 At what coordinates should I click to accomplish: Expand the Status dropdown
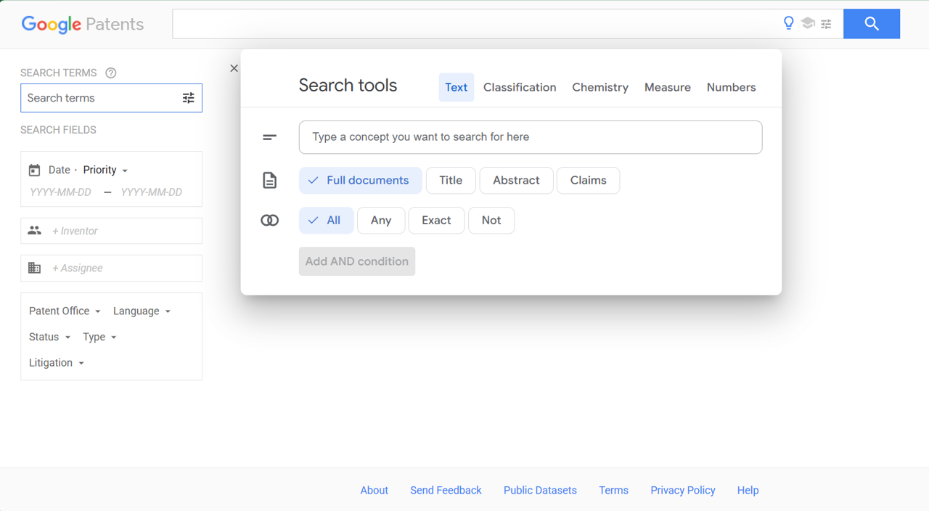pyautogui.click(x=49, y=337)
